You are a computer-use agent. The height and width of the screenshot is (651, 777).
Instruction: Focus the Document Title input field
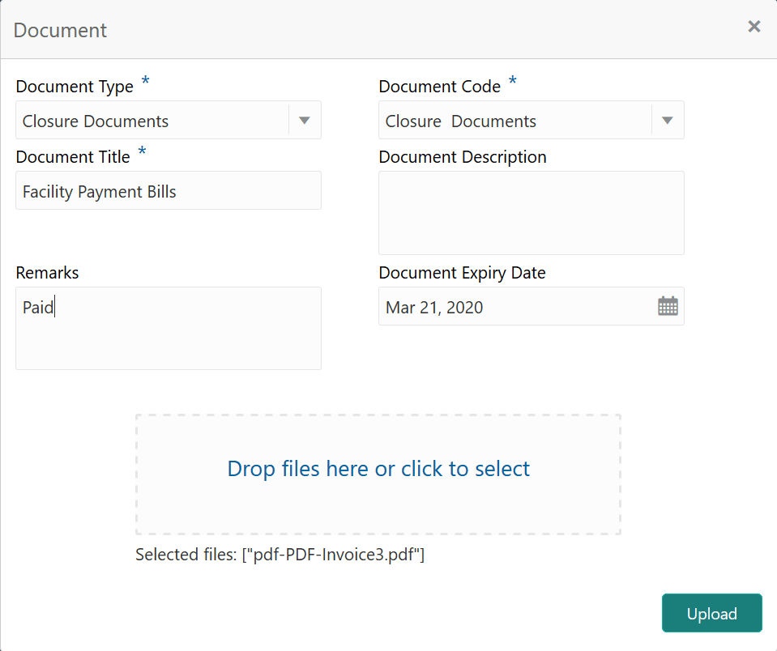click(169, 191)
